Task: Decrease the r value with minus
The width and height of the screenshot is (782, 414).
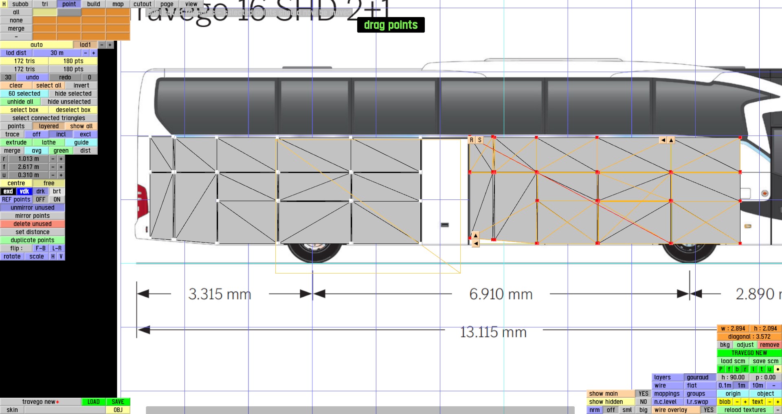Action: pos(53,159)
